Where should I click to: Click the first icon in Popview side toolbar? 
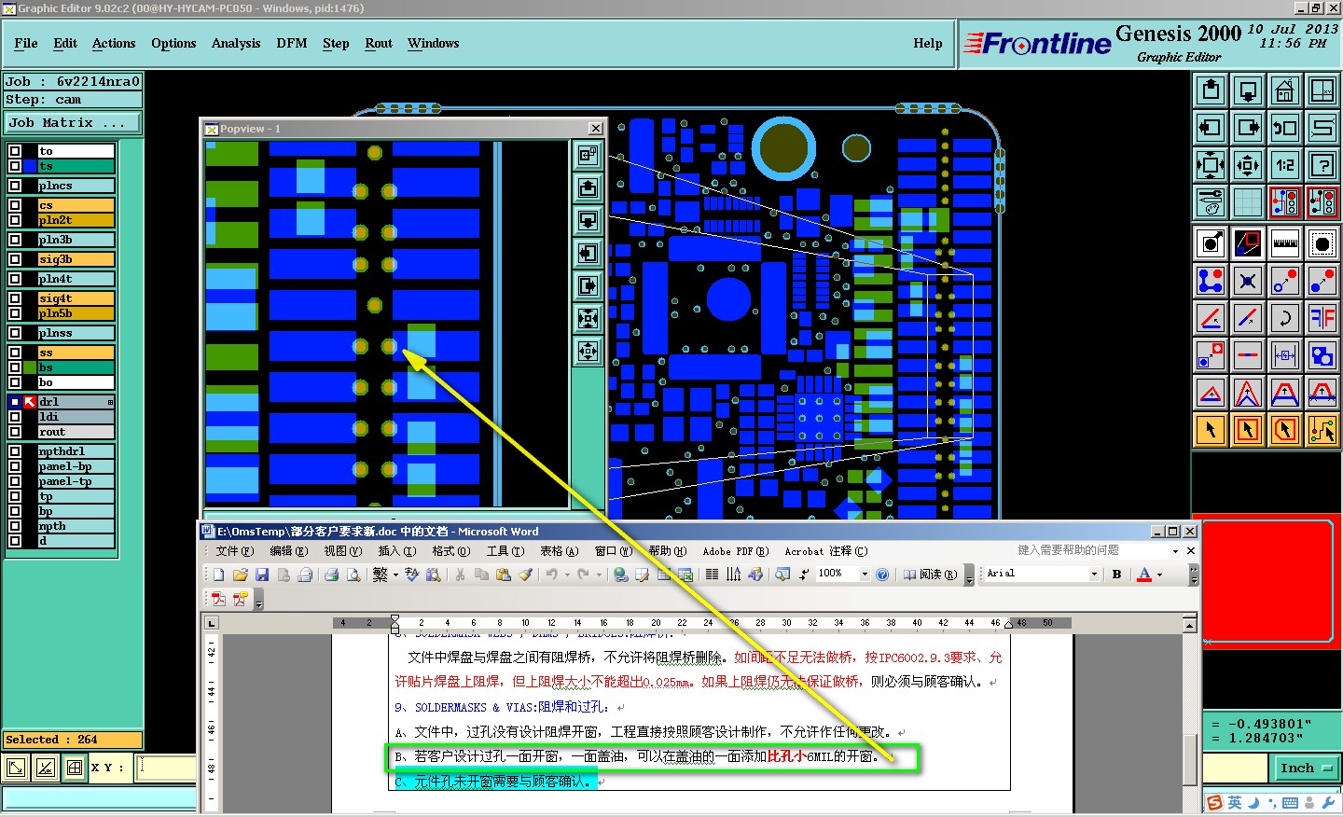pyautogui.click(x=588, y=155)
